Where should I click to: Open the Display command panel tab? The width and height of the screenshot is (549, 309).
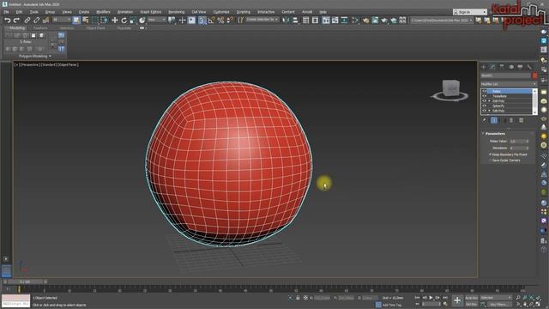coord(520,67)
